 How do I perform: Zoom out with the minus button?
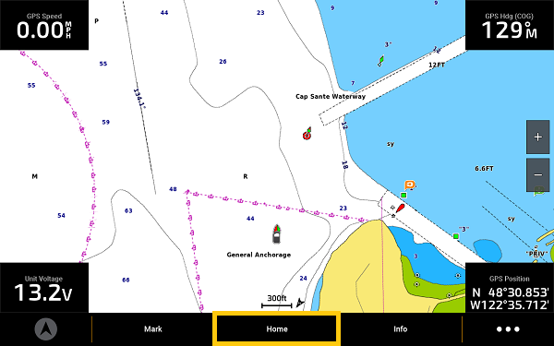point(537,174)
